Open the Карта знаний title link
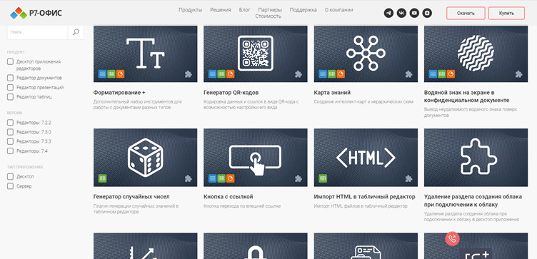 pos(332,93)
